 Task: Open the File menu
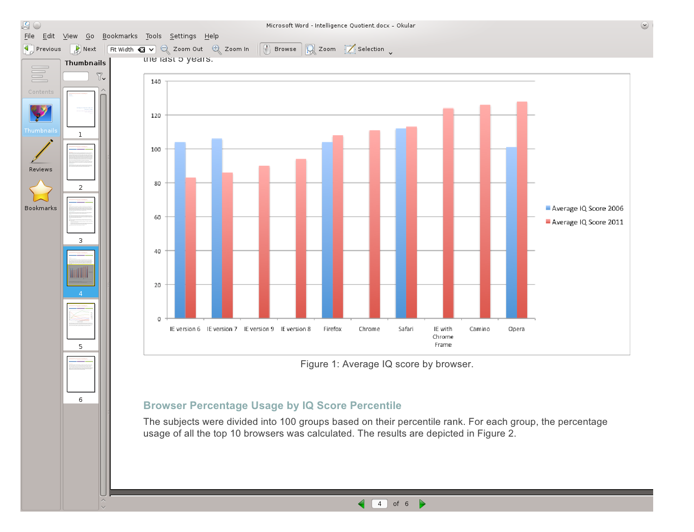pos(30,36)
